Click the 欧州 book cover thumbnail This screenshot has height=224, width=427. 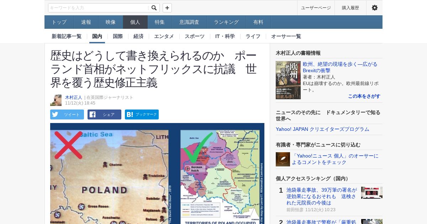tap(288, 80)
